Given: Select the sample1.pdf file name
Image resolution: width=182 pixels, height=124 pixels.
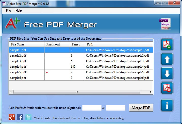Looking at the screenshot, I should (18, 50).
